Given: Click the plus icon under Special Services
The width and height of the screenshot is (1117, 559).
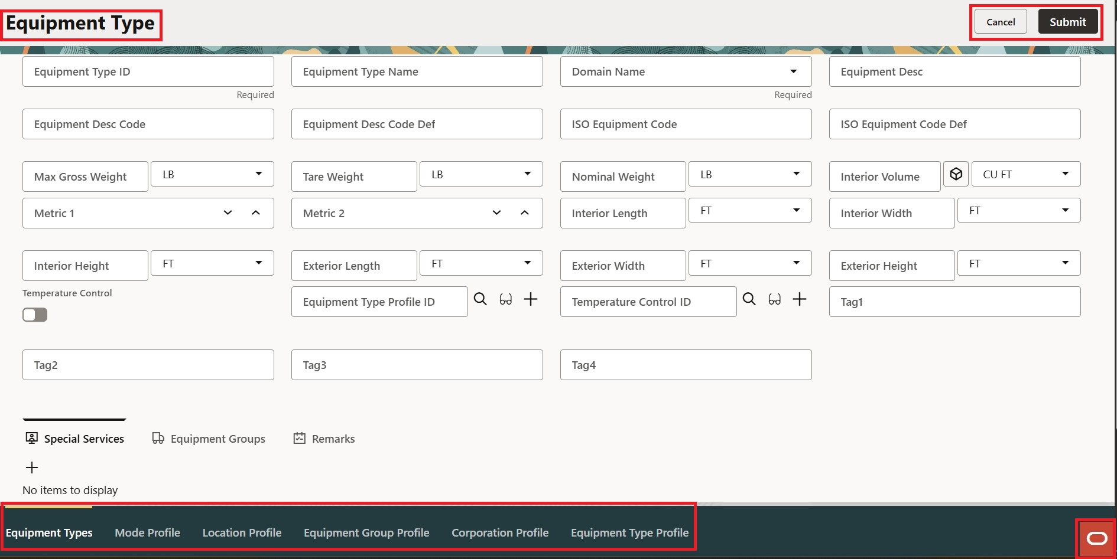Looking at the screenshot, I should pos(31,468).
